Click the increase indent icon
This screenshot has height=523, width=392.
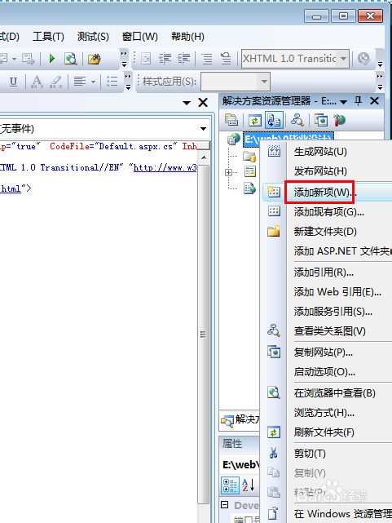(x=183, y=59)
